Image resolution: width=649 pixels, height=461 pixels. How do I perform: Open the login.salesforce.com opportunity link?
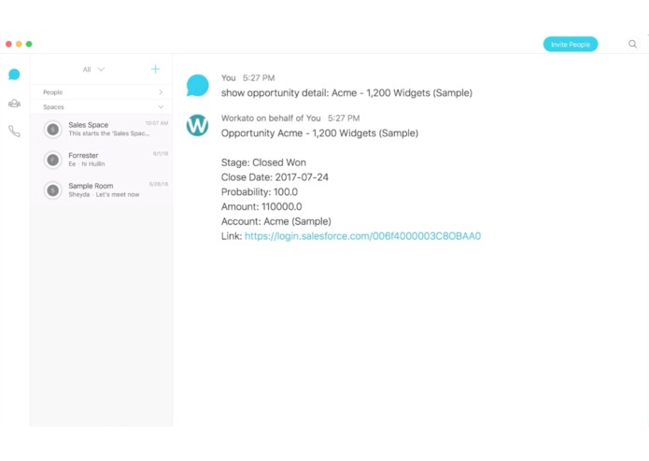(362, 236)
